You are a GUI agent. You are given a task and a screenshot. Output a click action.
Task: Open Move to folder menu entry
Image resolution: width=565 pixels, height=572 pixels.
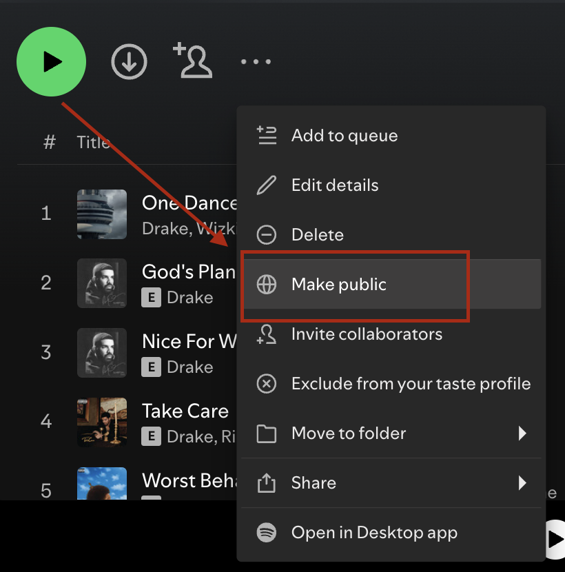[391, 433]
